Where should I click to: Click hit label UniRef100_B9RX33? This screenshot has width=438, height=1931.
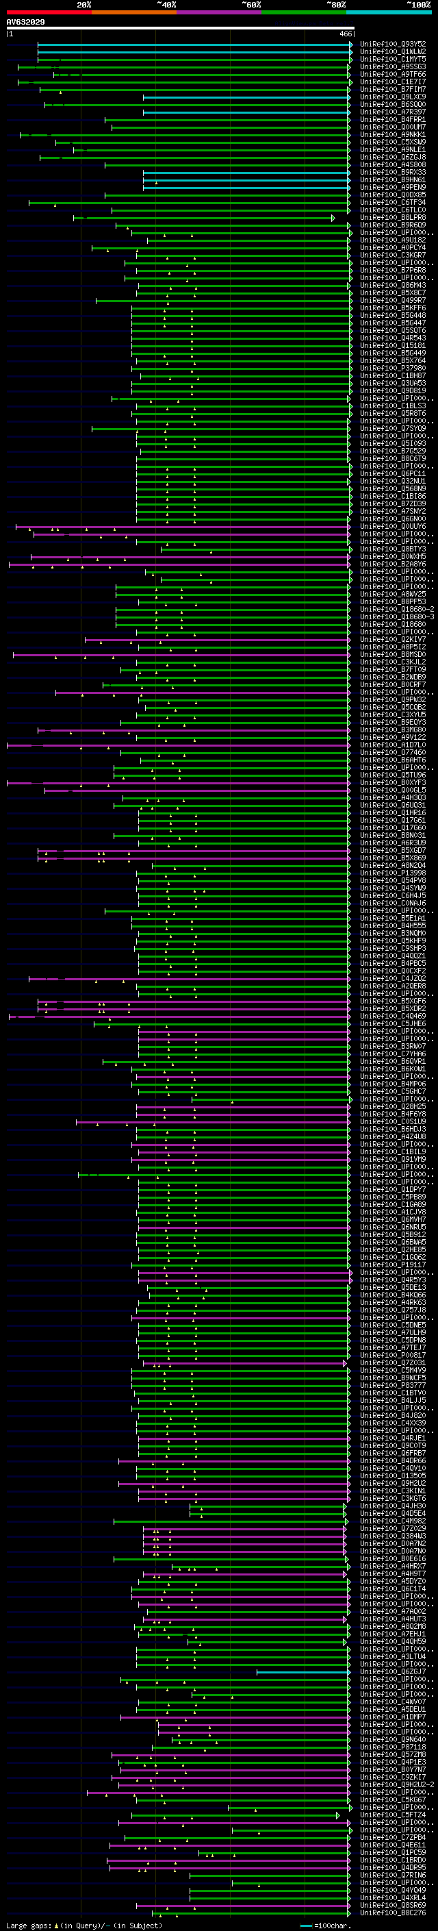click(x=393, y=173)
